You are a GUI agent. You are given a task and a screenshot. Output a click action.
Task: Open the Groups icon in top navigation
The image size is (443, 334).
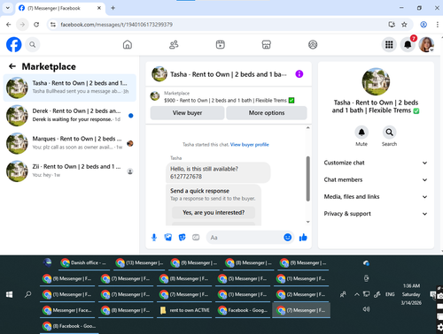(x=313, y=44)
